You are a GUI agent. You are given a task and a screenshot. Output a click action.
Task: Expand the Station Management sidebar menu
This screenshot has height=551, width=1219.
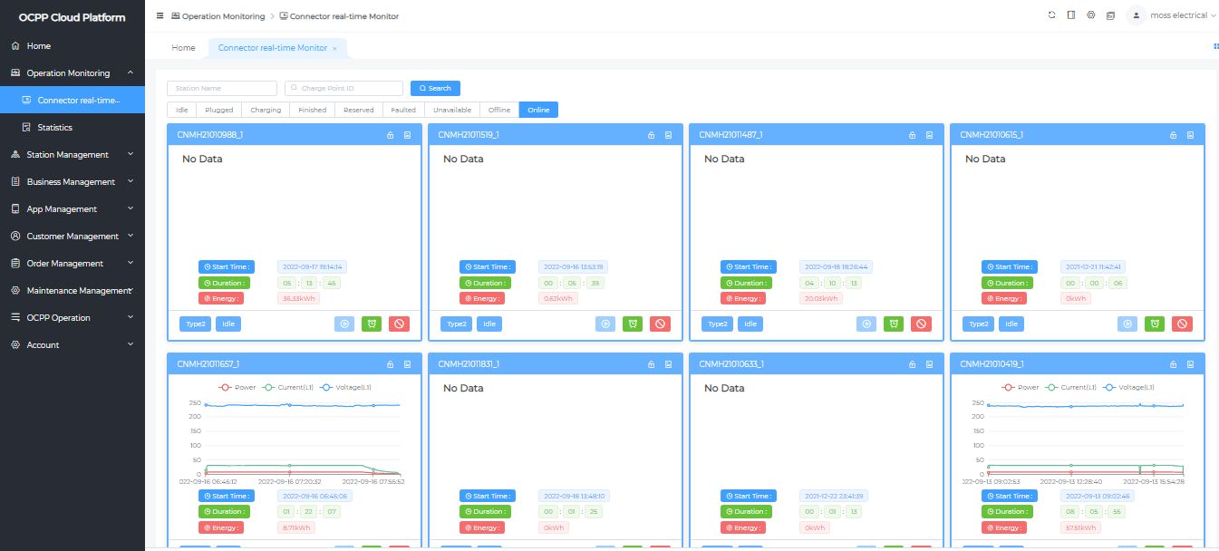pos(73,154)
